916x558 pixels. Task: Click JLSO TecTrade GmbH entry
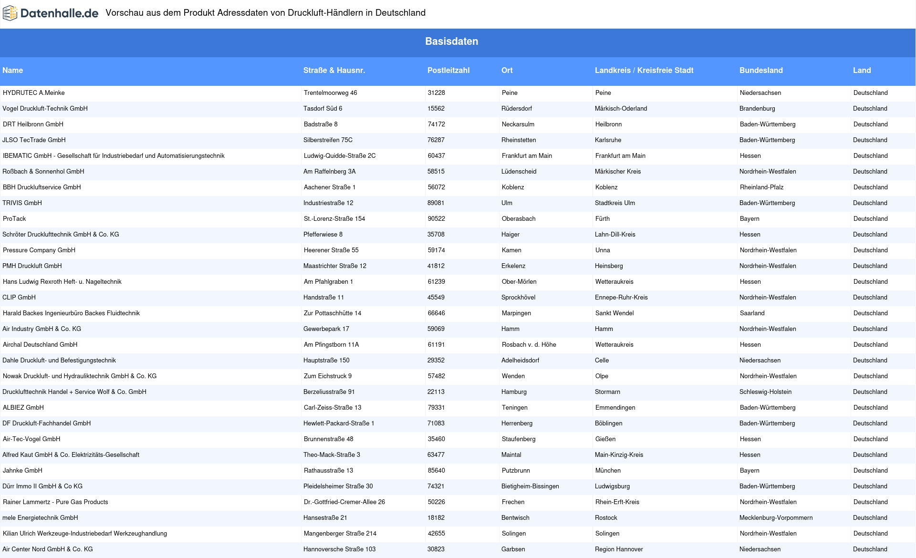tap(34, 140)
